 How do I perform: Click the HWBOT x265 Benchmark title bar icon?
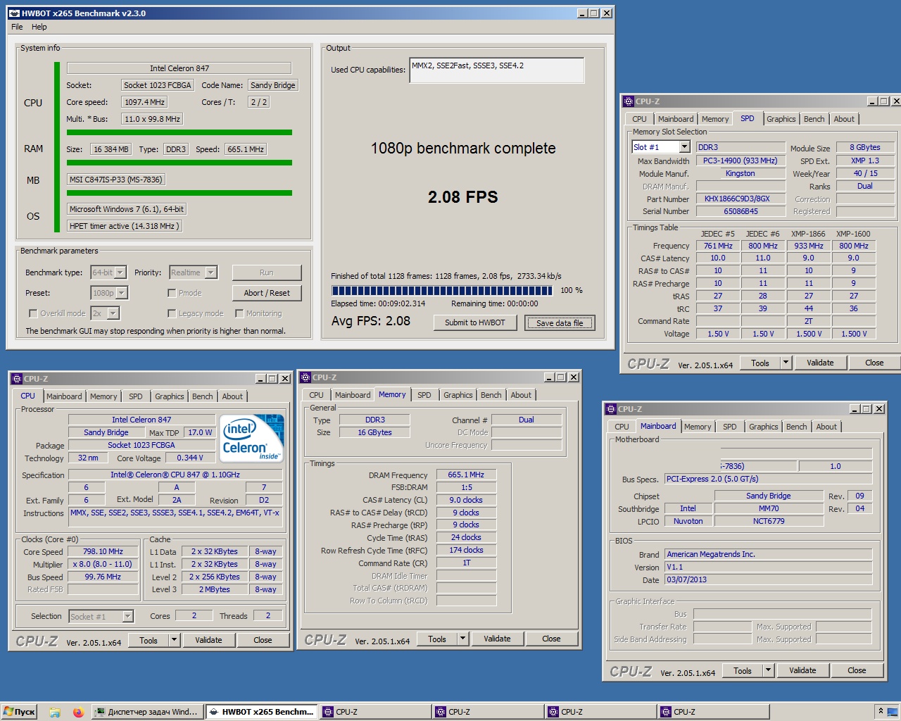(x=14, y=13)
